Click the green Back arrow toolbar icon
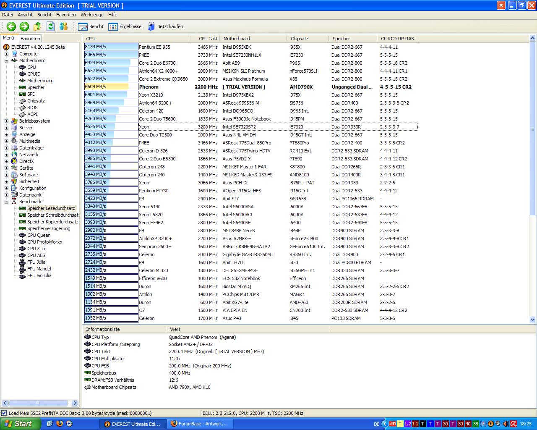Screen dimensions: 537x430 tap(11, 26)
